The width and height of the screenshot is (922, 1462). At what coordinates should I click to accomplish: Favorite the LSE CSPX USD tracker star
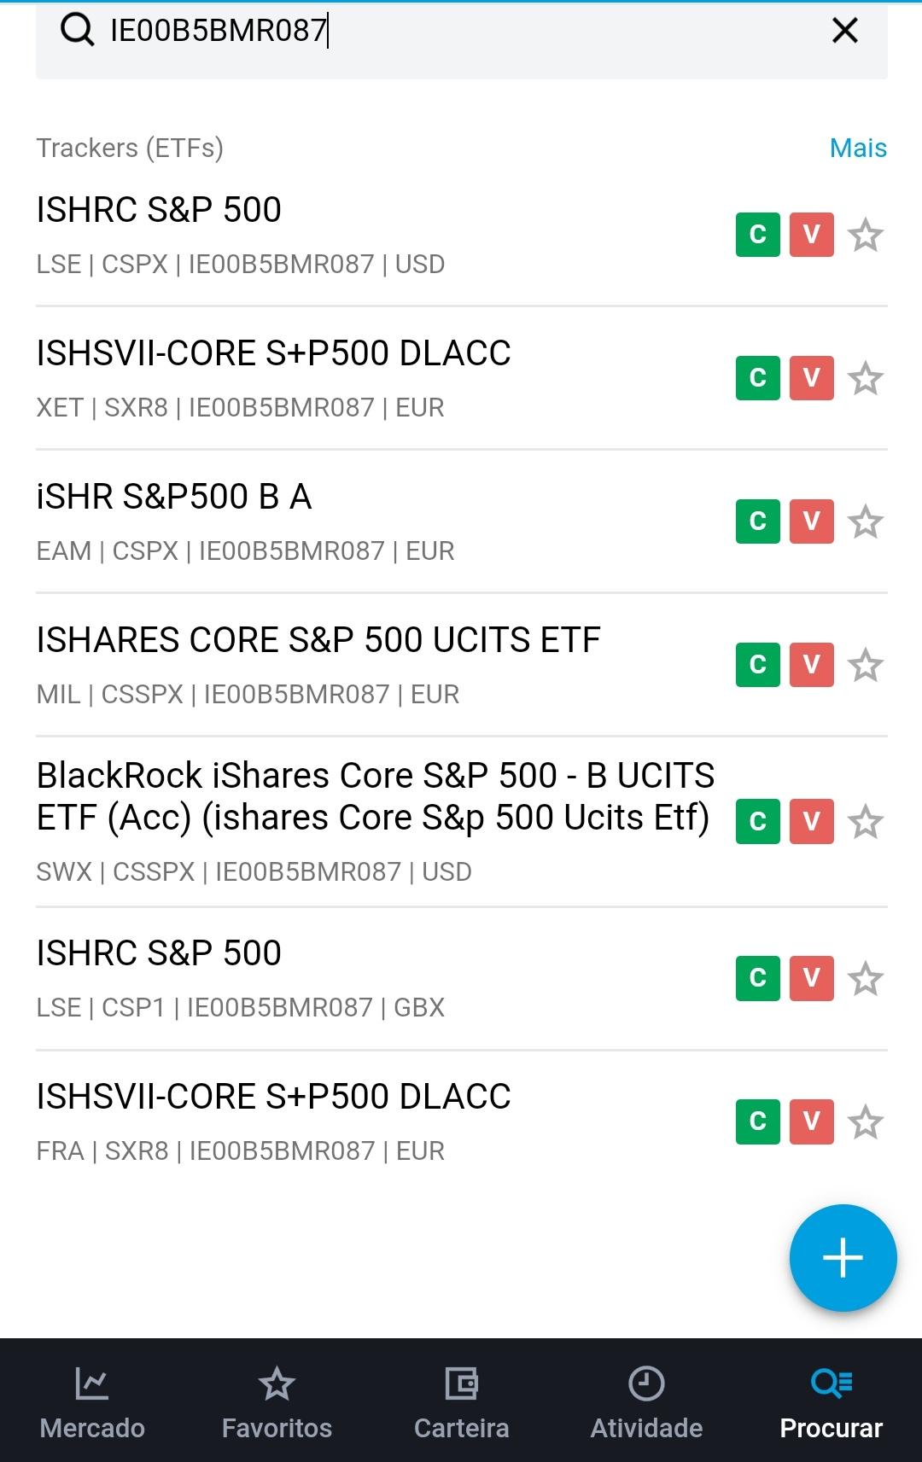(865, 235)
